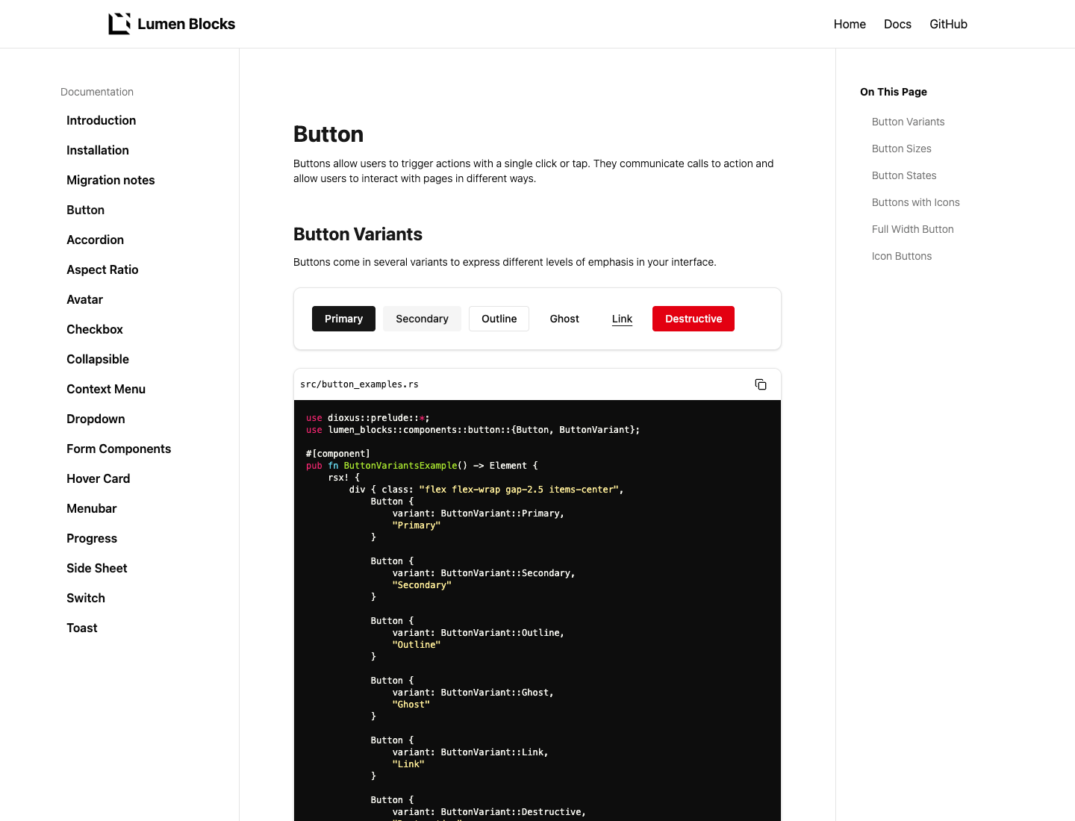Open Switch documentation
This screenshot has height=821, width=1075.
tap(86, 598)
